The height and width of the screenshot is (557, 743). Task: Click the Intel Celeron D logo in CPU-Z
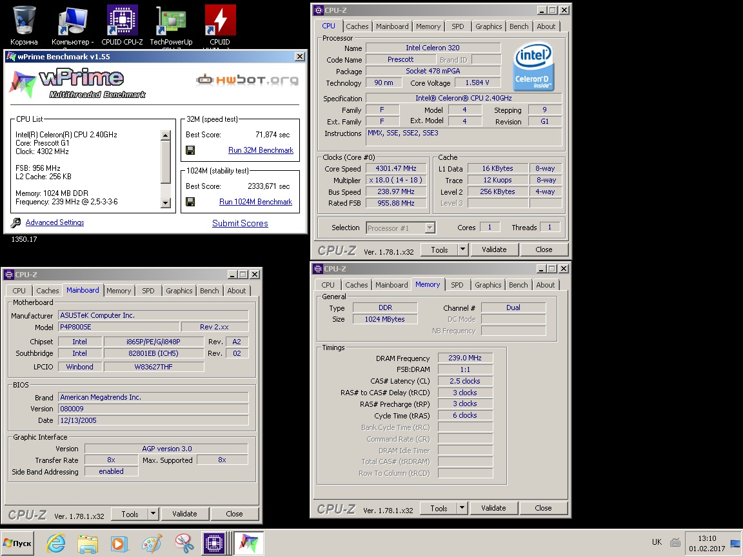pyautogui.click(x=533, y=66)
